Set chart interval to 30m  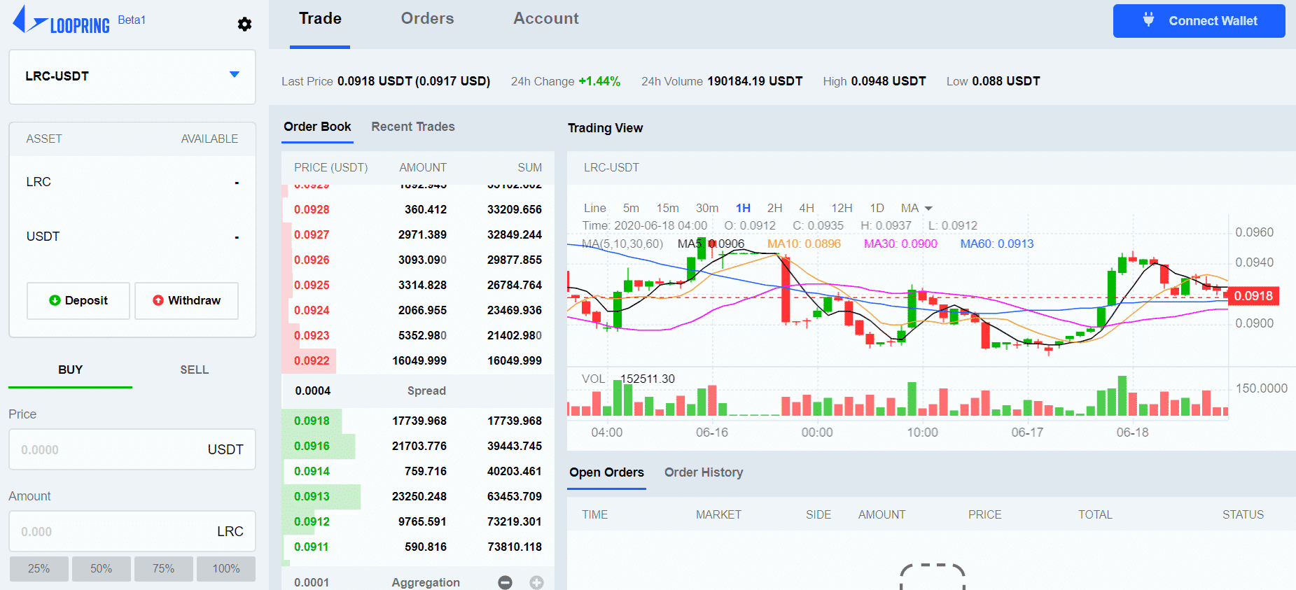pyautogui.click(x=707, y=208)
